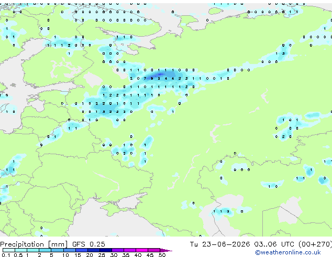Click the 35–40 mm legend color swatch
The height and width of the screenshot is (257, 332).
(130, 250)
